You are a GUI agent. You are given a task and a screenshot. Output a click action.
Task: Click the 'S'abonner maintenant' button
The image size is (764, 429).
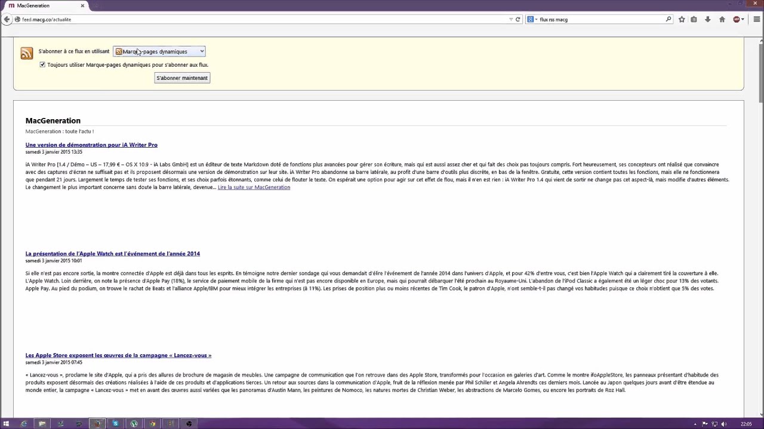[x=181, y=77]
